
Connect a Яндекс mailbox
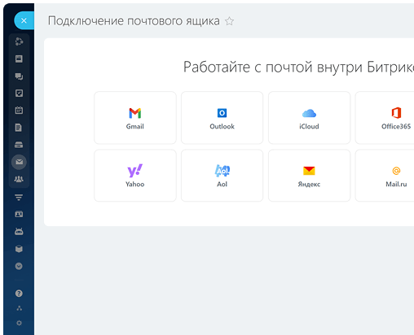point(309,176)
